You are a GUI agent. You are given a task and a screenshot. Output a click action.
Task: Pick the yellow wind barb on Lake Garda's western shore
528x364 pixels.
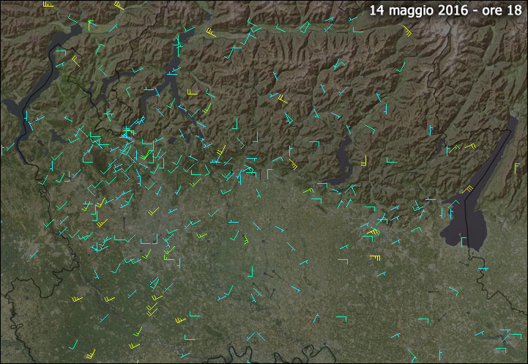click(x=468, y=190)
